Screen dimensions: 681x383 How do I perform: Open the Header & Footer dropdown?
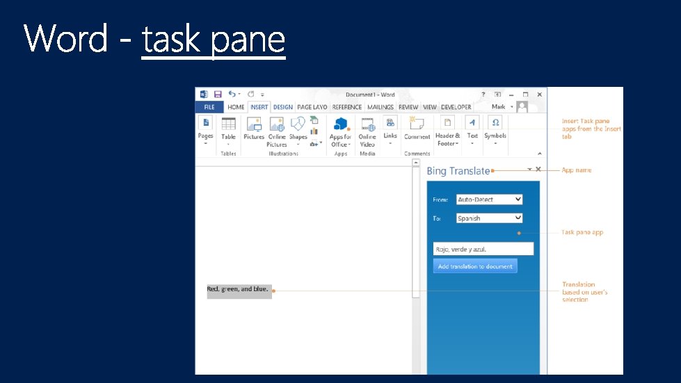click(x=447, y=131)
